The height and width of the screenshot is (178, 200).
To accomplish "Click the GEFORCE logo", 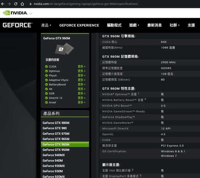I will (x=18, y=25).
